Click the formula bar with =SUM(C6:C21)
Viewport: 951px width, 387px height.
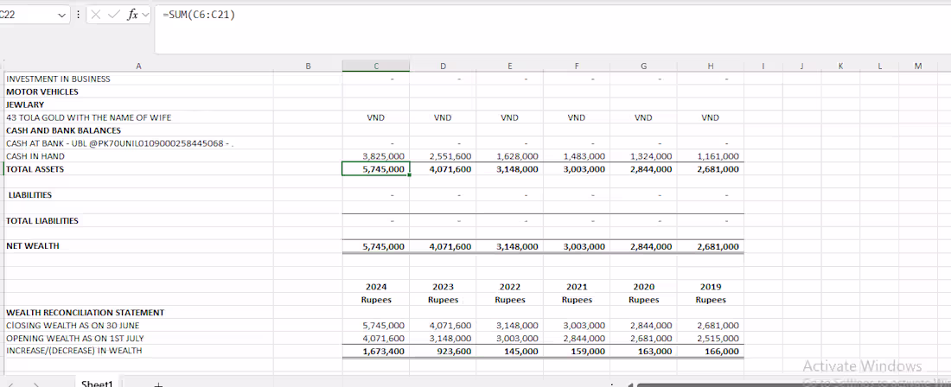552,29
